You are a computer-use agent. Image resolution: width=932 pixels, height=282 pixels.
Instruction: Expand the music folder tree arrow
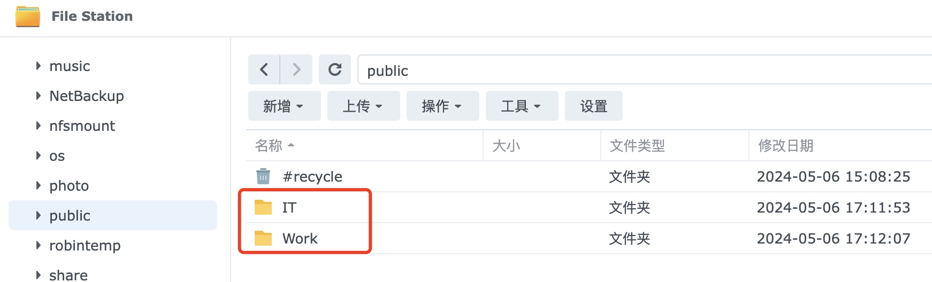[x=38, y=66]
